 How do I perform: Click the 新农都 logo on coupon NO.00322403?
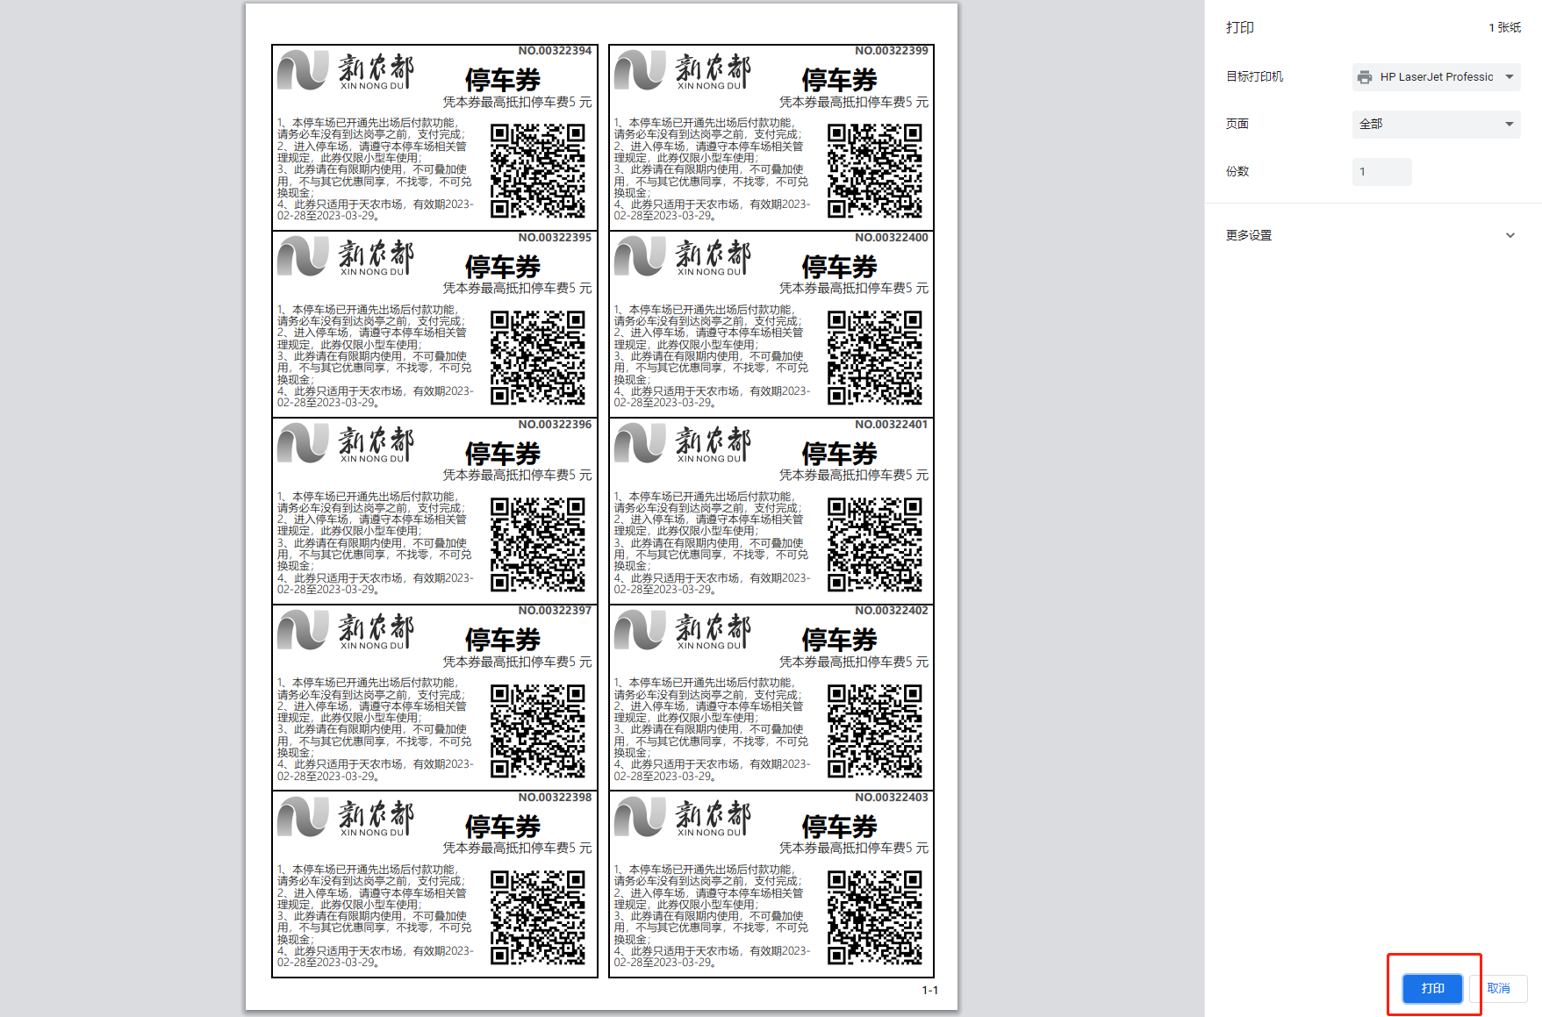pyautogui.click(x=683, y=818)
